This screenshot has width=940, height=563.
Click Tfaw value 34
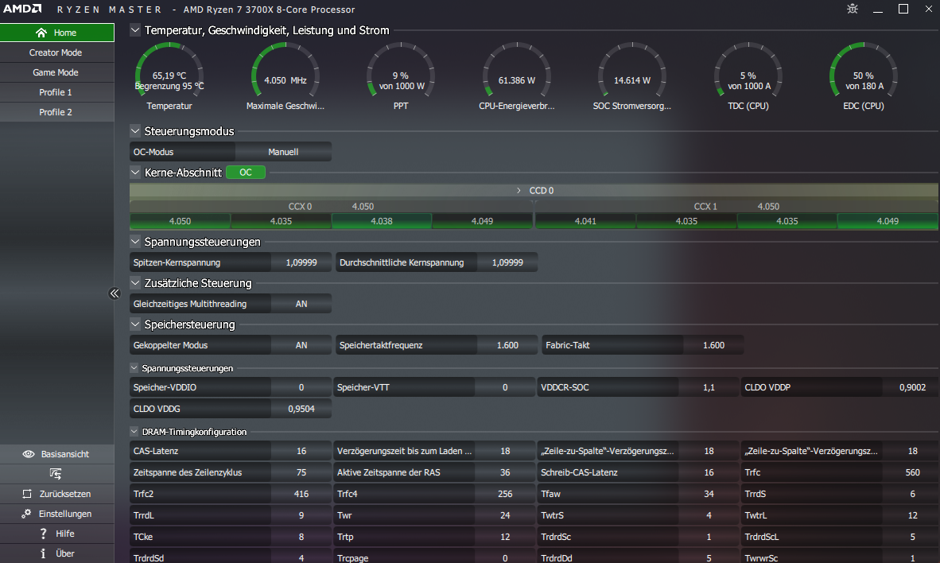(x=709, y=494)
